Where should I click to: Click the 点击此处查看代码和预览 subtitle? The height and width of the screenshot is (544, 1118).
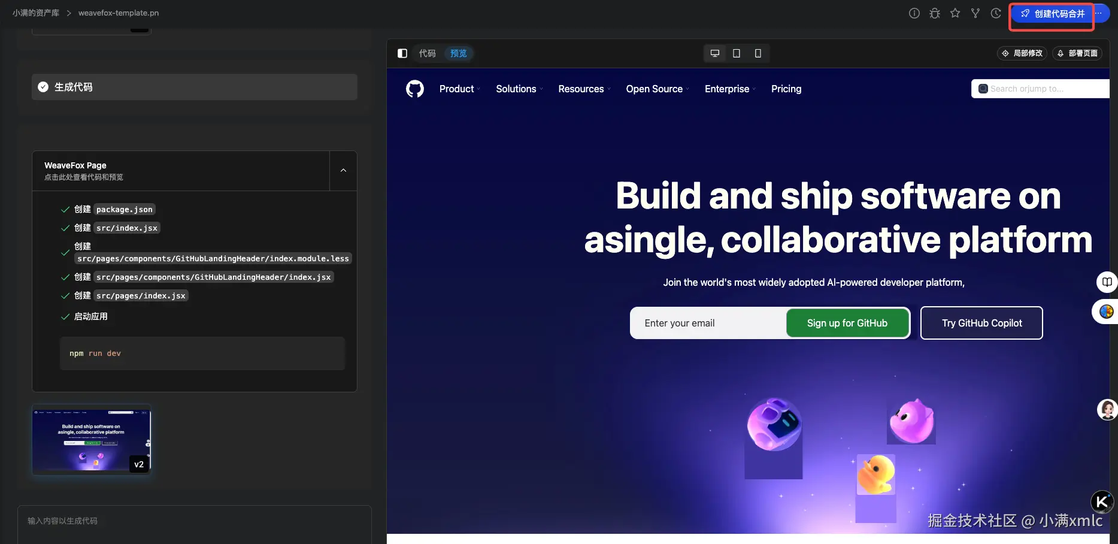click(84, 177)
